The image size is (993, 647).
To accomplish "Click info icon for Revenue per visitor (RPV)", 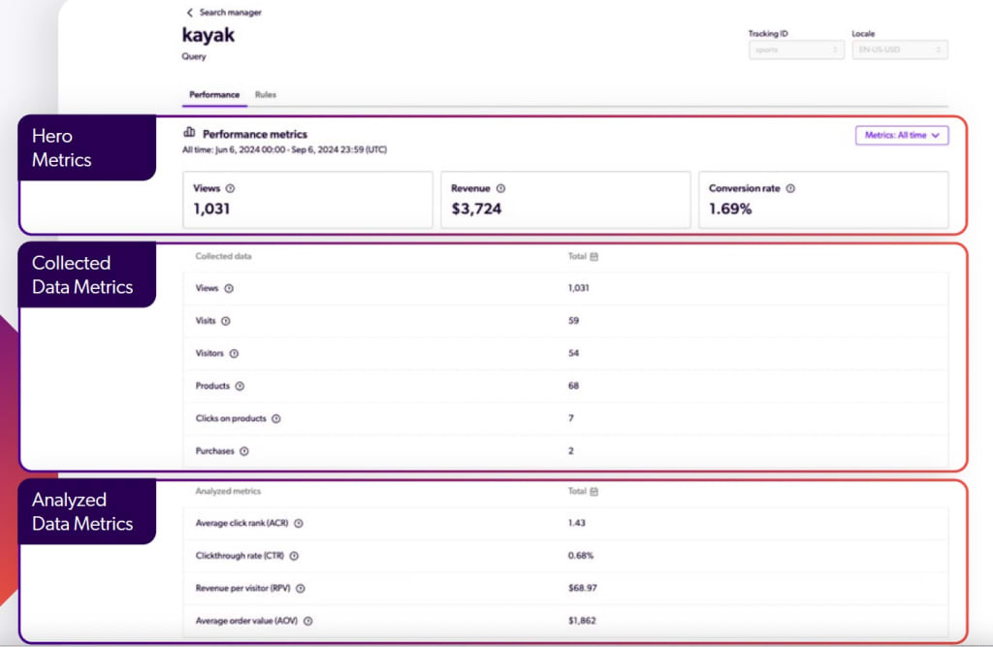I will pyautogui.click(x=301, y=589).
